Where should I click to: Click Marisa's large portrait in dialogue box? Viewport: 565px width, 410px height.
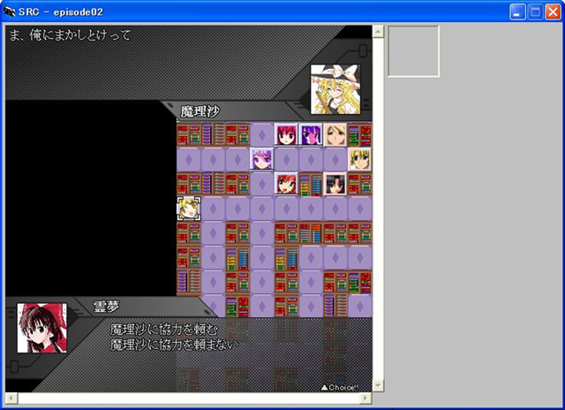pyautogui.click(x=335, y=89)
